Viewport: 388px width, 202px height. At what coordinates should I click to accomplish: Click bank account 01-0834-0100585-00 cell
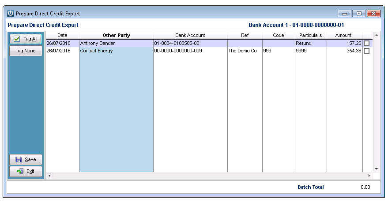[190, 44]
